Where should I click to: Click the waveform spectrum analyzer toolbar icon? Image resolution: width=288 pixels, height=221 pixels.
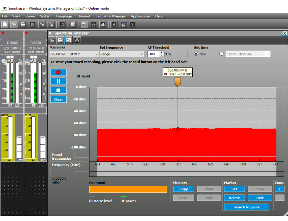[94, 24]
